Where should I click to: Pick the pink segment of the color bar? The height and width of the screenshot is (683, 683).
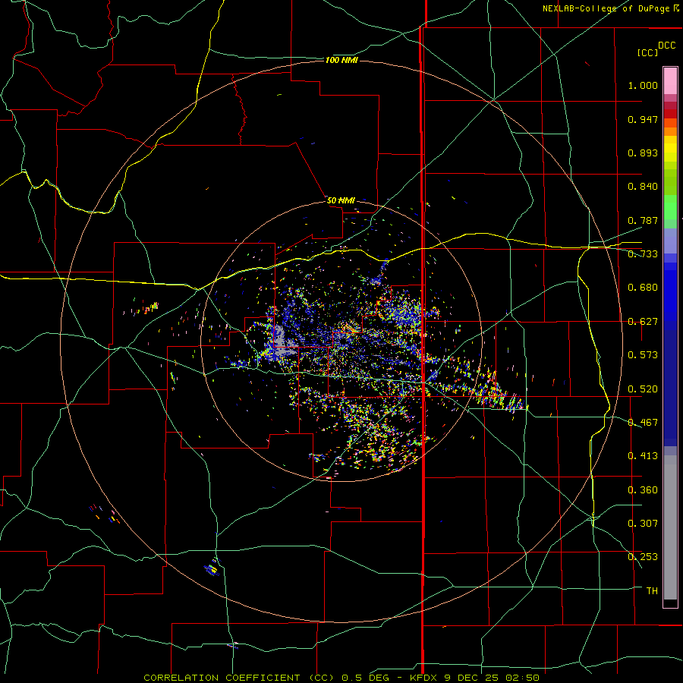pos(670,80)
